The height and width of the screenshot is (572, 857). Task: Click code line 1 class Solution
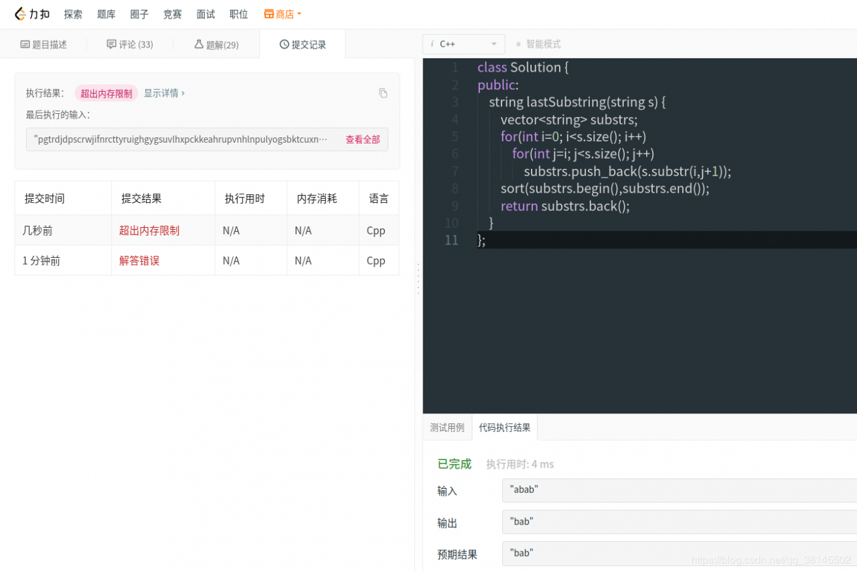click(x=523, y=67)
